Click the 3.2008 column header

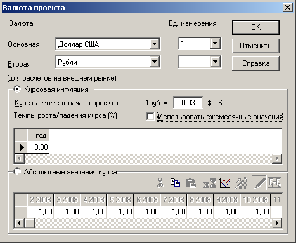[67, 199]
